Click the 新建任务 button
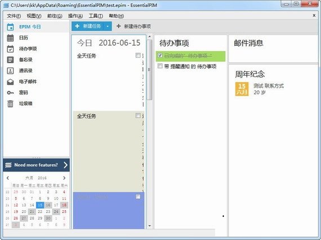The width and height of the screenshot is (321, 240). (87, 26)
